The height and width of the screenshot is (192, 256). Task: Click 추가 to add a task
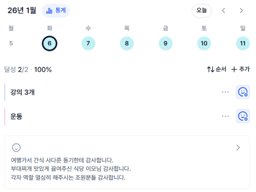(x=240, y=69)
